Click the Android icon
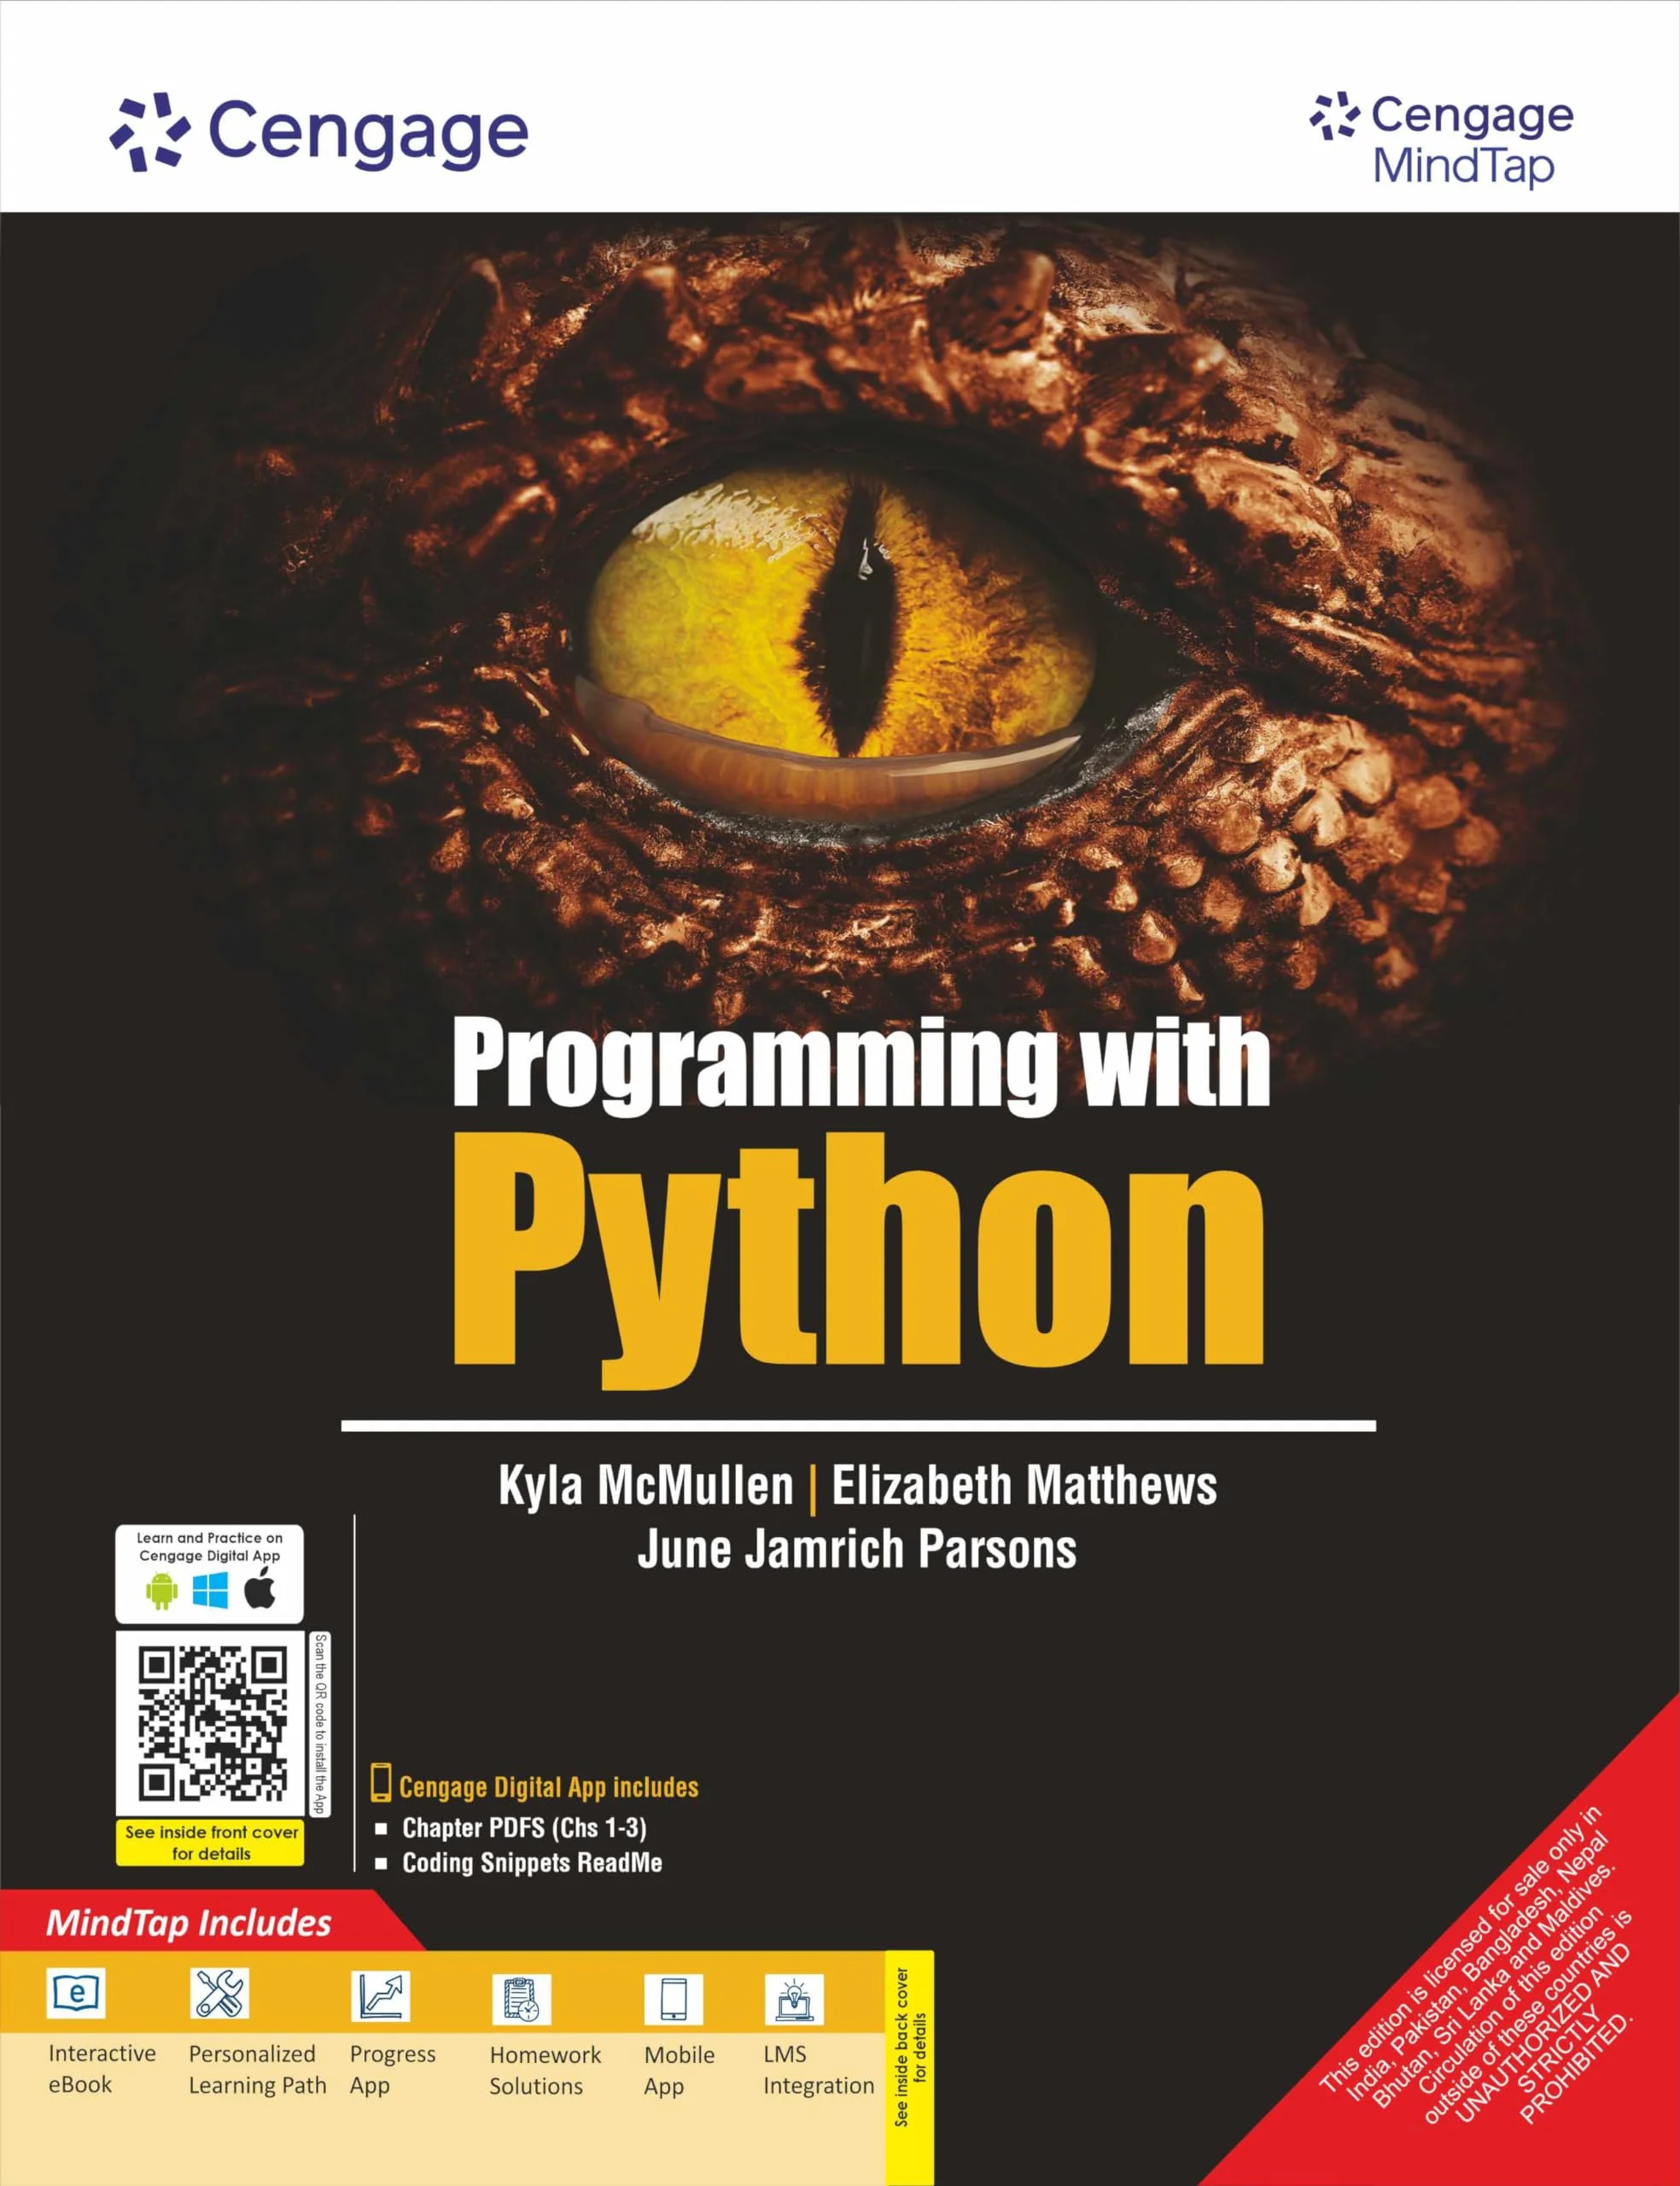This screenshot has height=2186, width=1680. pos(161,1591)
